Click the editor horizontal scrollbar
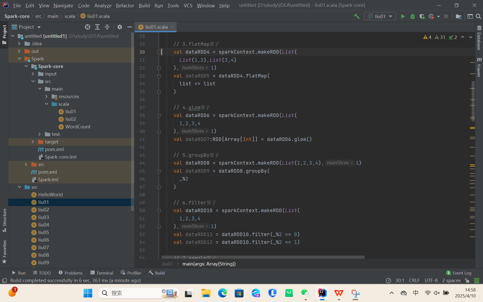Screen dimensions: 483x302 tap(263, 257)
